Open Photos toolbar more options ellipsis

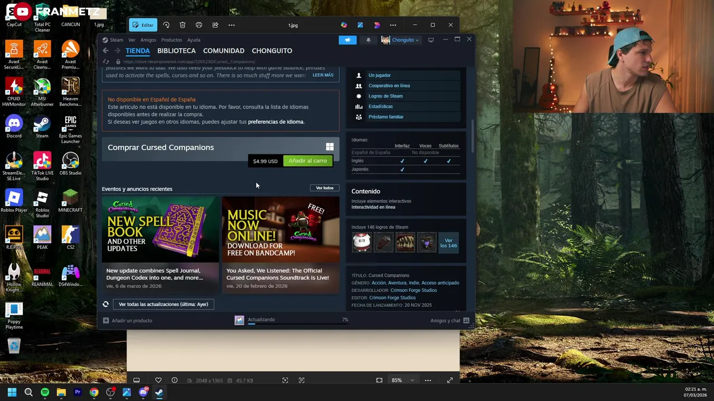[x=231, y=25]
